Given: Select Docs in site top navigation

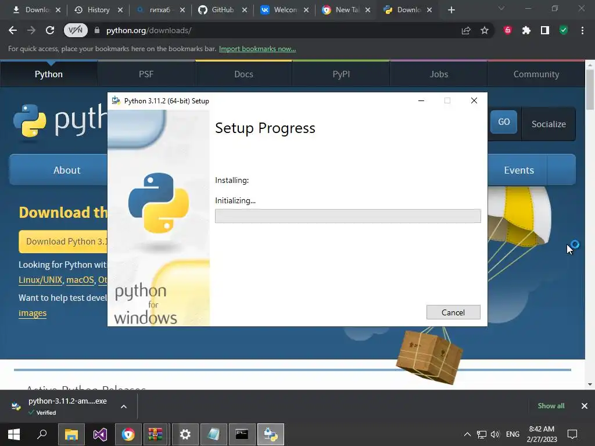Looking at the screenshot, I should 243,74.
